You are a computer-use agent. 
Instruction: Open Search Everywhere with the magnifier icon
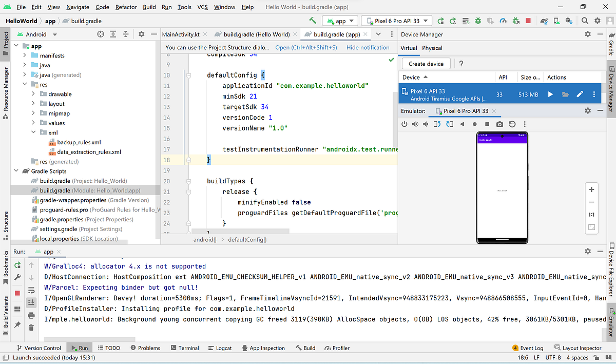coord(584,21)
